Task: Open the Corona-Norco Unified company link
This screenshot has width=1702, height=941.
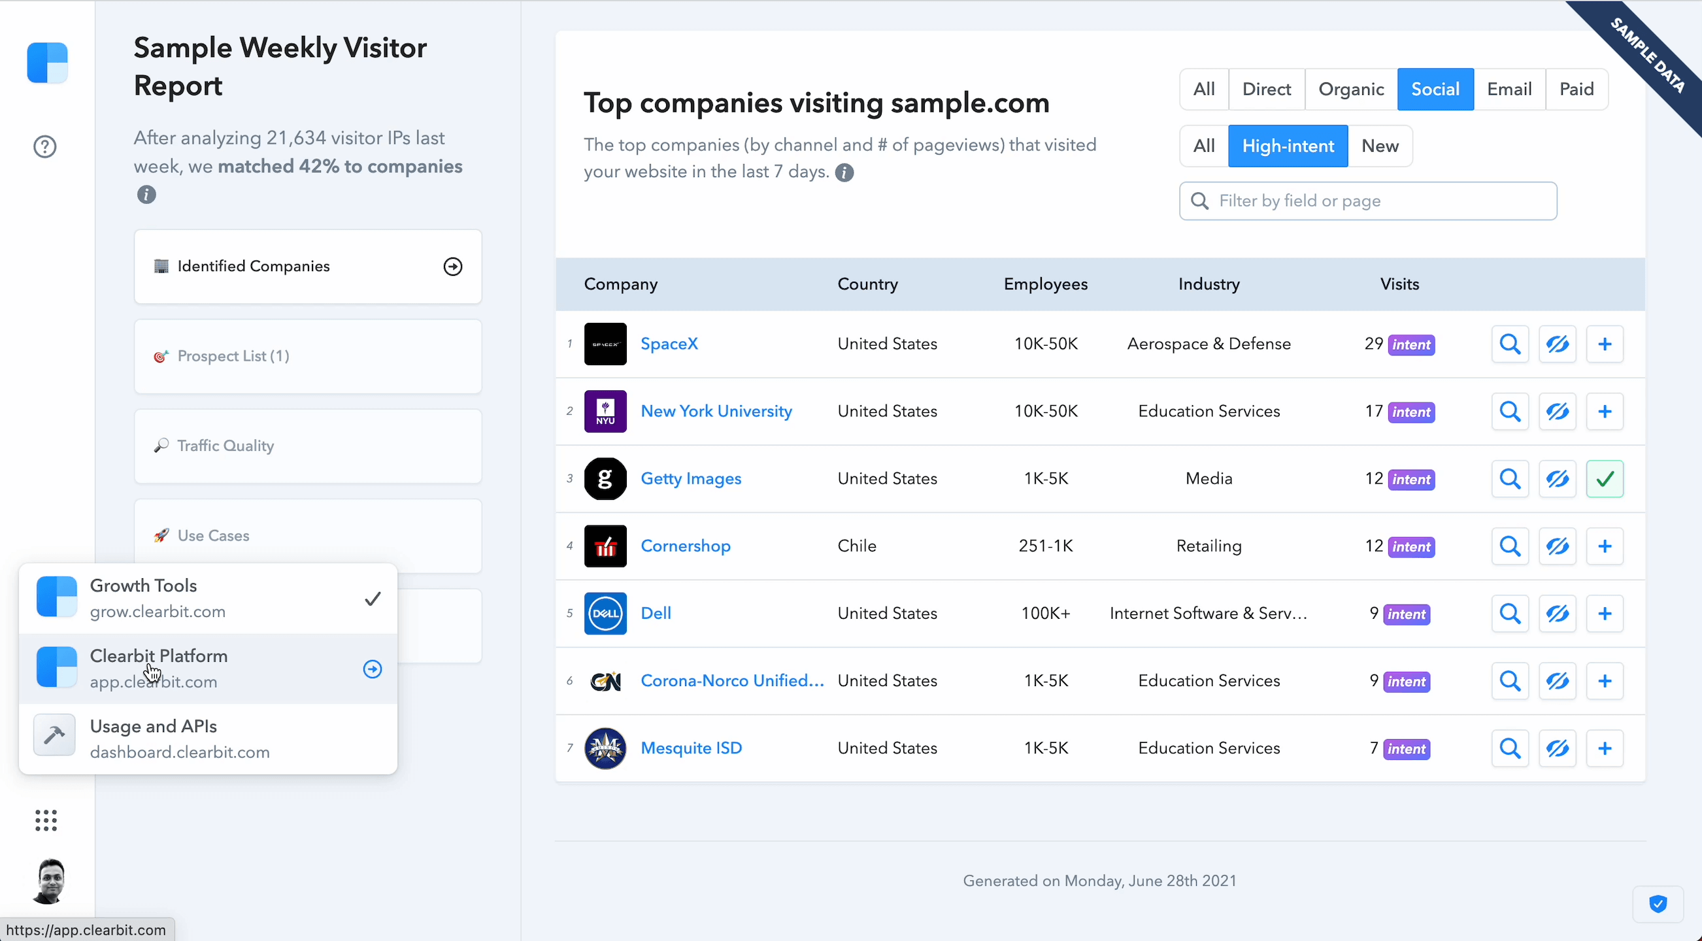Action: click(x=732, y=680)
